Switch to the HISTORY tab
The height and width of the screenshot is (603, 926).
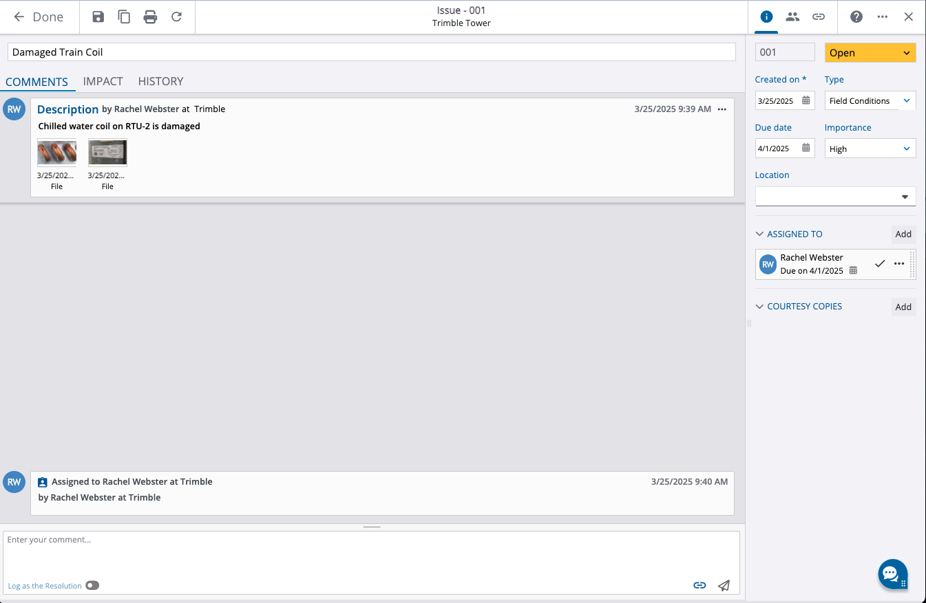pyautogui.click(x=160, y=81)
